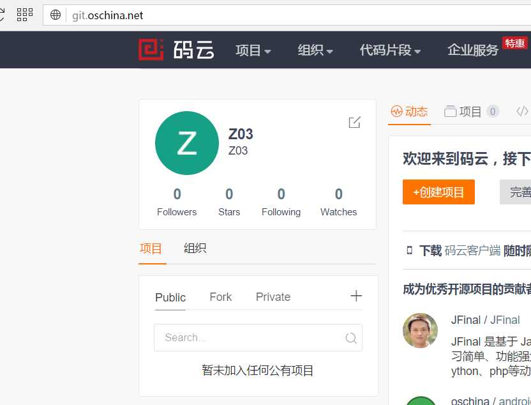Open 企业服务 in the navbar

click(473, 50)
